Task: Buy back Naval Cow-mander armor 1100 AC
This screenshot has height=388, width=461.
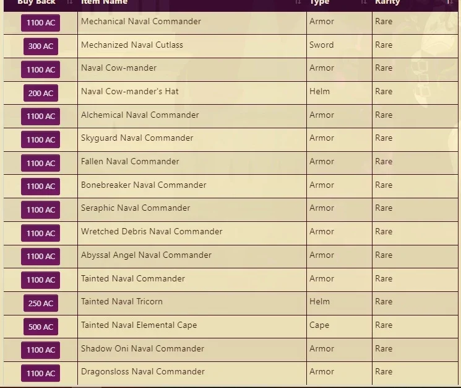Action: pyautogui.click(x=41, y=70)
